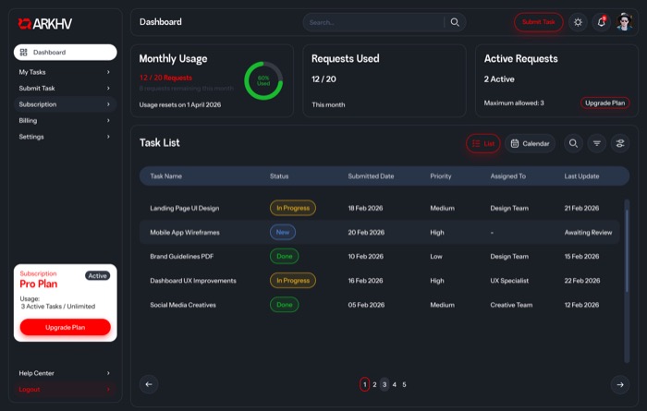Click the Task List search icon
The width and height of the screenshot is (647, 411).
573,143
